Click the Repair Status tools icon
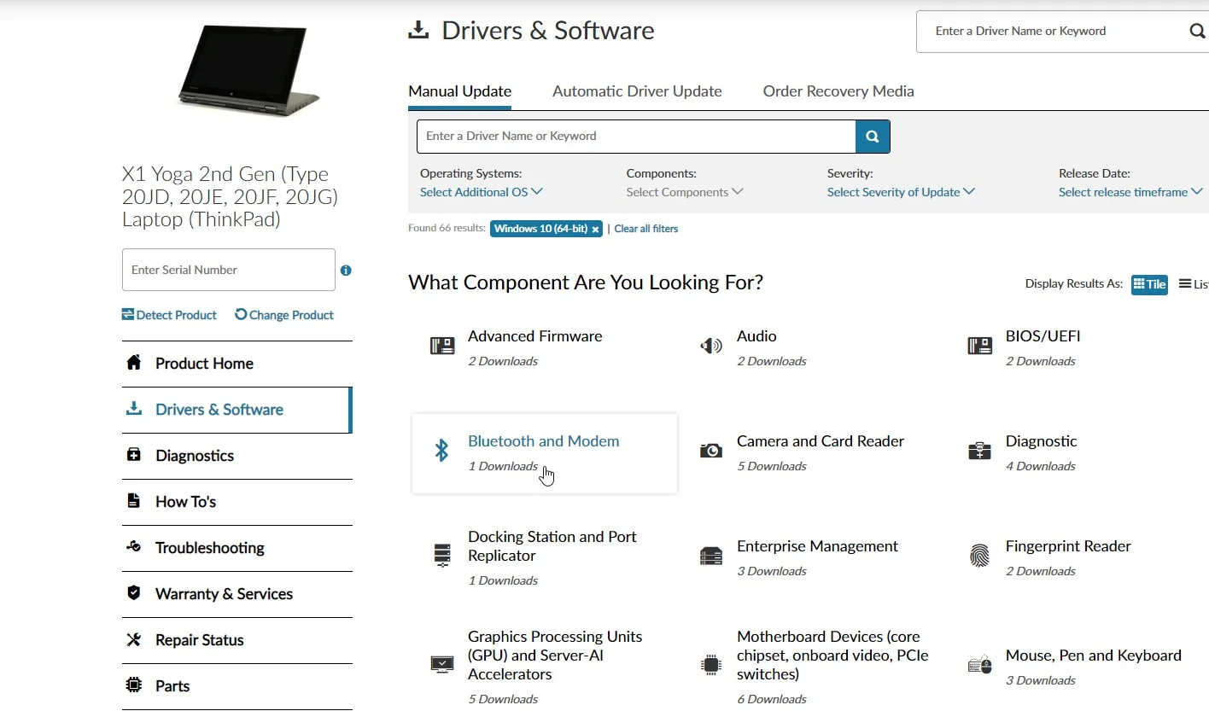The height and width of the screenshot is (711, 1209). [133, 638]
